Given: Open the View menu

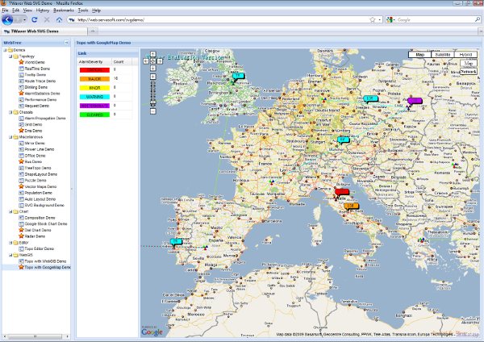Looking at the screenshot, I should (27, 10).
